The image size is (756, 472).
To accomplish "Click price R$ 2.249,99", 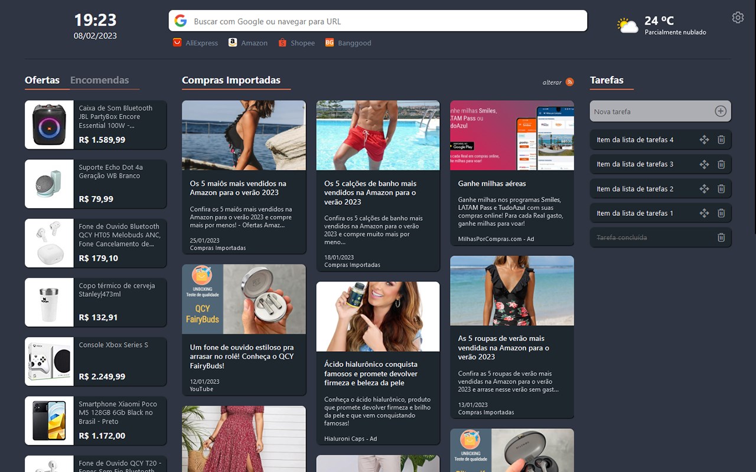I will click(x=102, y=376).
